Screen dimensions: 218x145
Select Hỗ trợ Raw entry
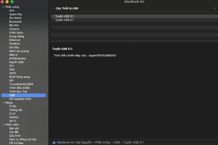pos(16,143)
